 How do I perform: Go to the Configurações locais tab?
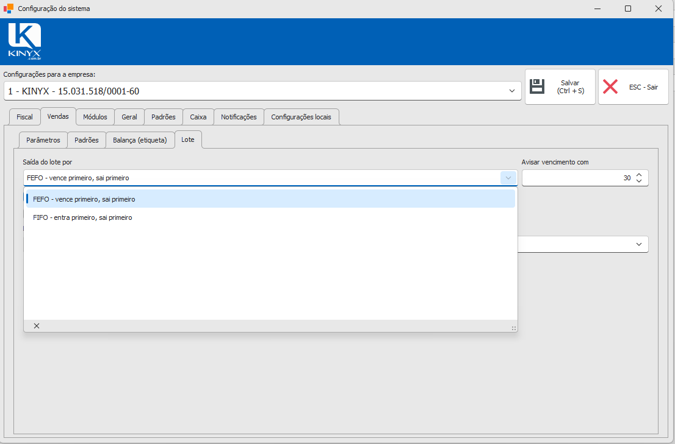[x=301, y=117]
